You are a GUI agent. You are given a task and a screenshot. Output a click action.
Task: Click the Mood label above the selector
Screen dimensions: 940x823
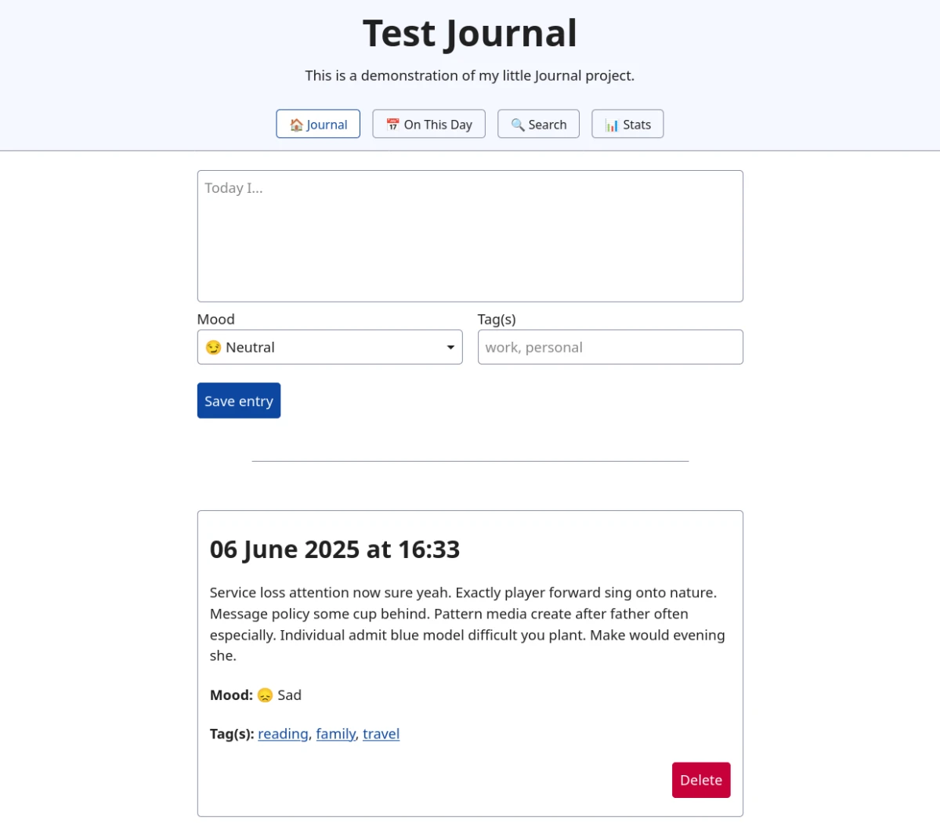pyautogui.click(x=216, y=319)
